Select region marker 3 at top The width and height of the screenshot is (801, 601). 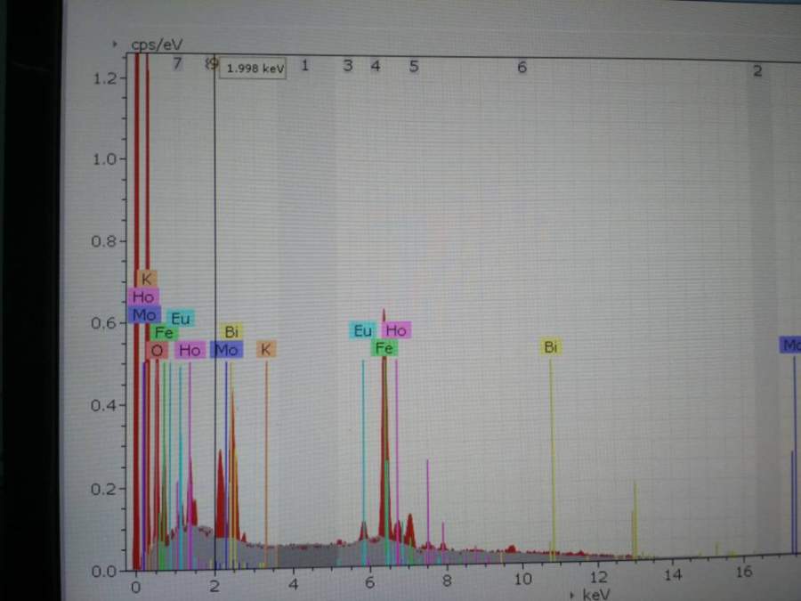pyautogui.click(x=347, y=65)
